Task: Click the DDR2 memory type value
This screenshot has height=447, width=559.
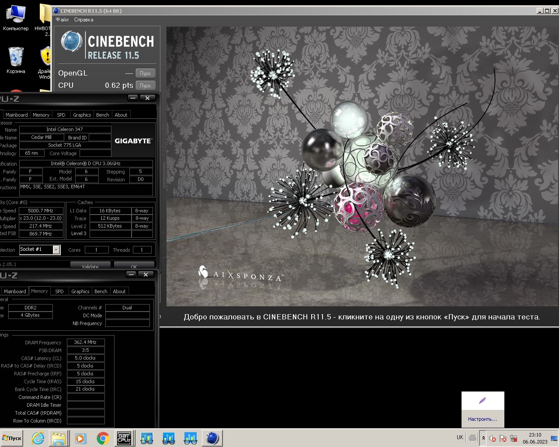Action: (31, 308)
